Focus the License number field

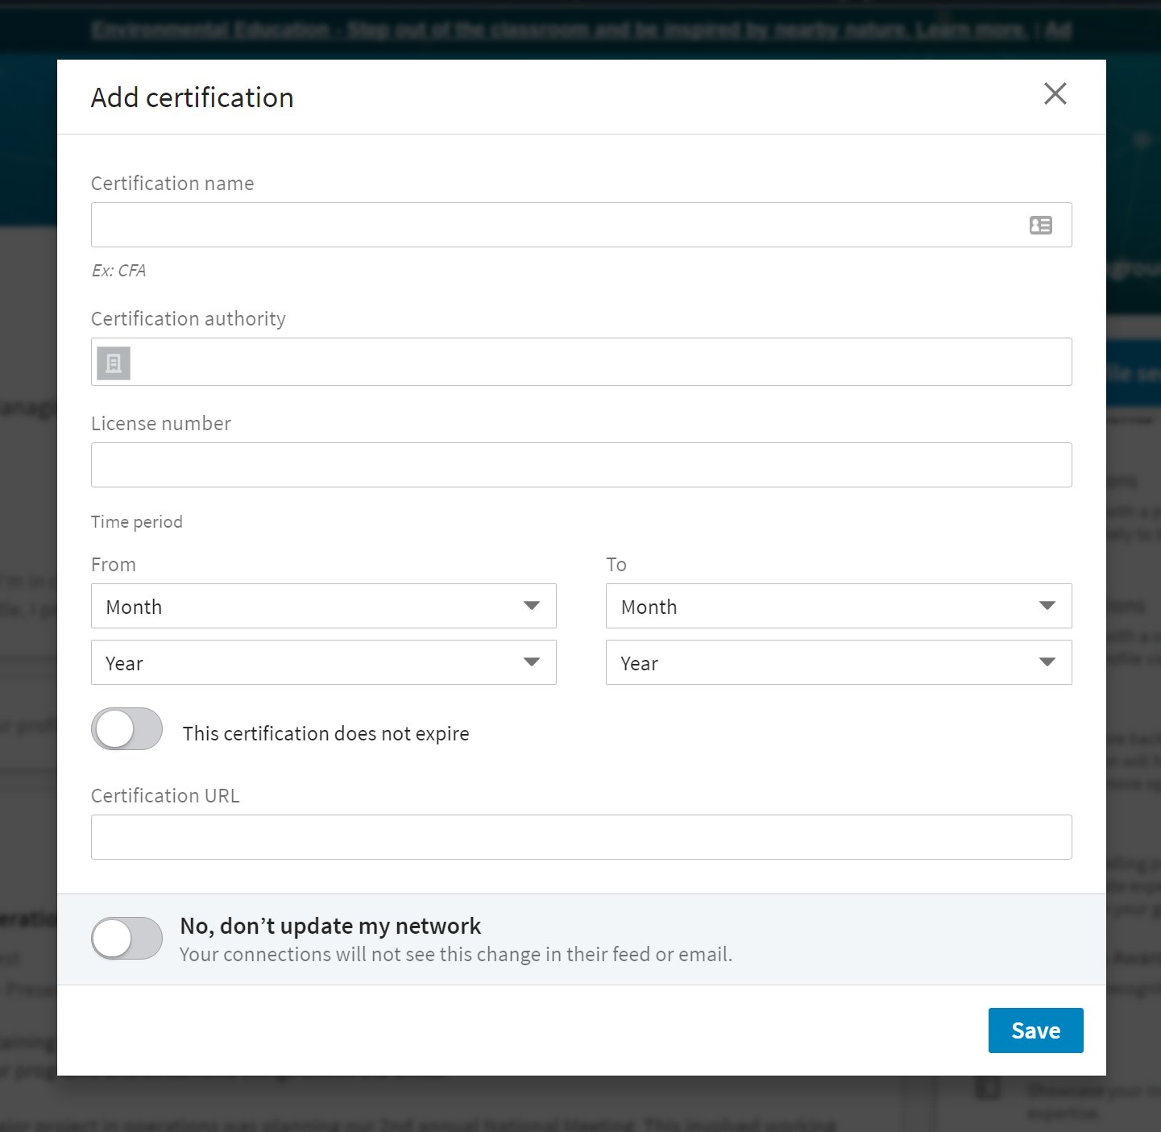coord(581,465)
